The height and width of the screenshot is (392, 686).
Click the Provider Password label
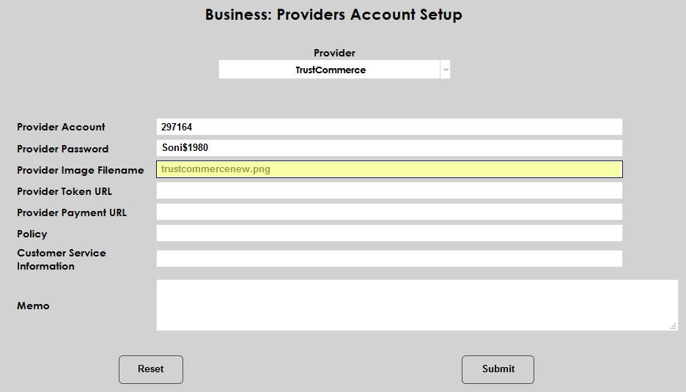click(x=62, y=149)
